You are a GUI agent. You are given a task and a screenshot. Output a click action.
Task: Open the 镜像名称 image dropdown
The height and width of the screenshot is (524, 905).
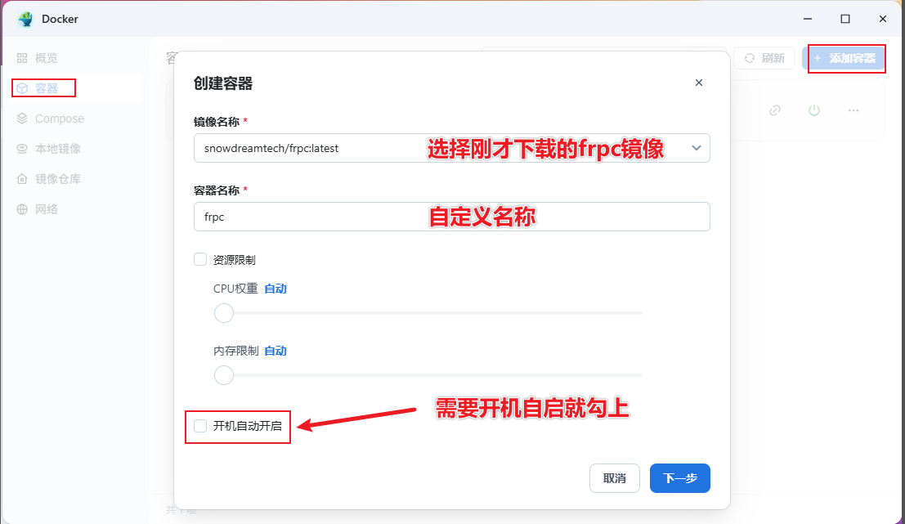(x=452, y=148)
